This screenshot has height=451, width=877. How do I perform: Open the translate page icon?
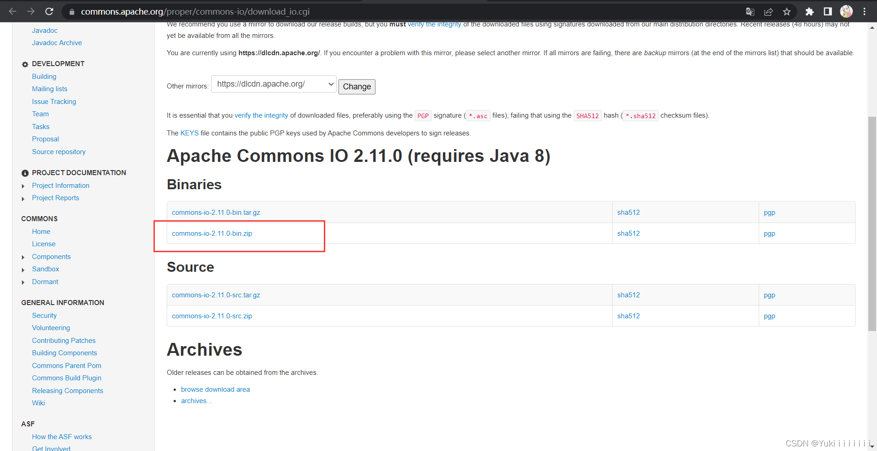click(750, 11)
